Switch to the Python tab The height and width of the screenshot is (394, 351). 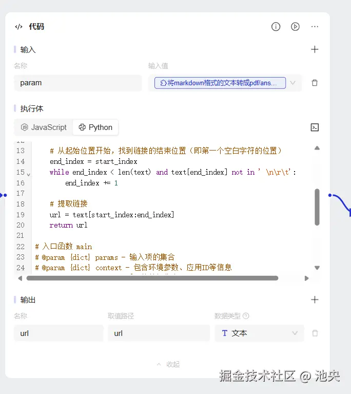coord(95,127)
